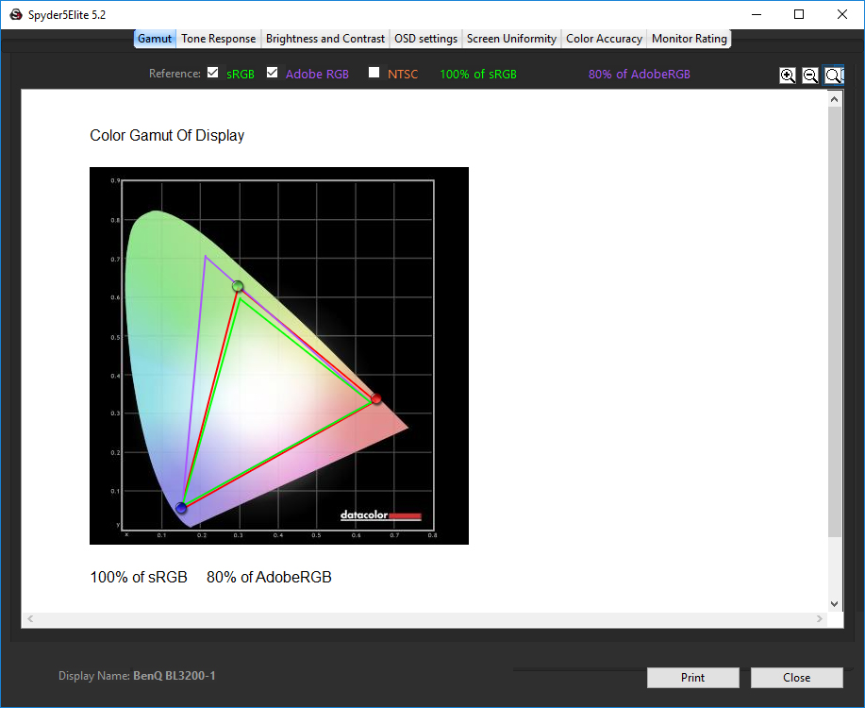The width and height of the screenshot is (865, 708).
Task: Open the Screen Uniformity tab
Action: coord(511,39)
